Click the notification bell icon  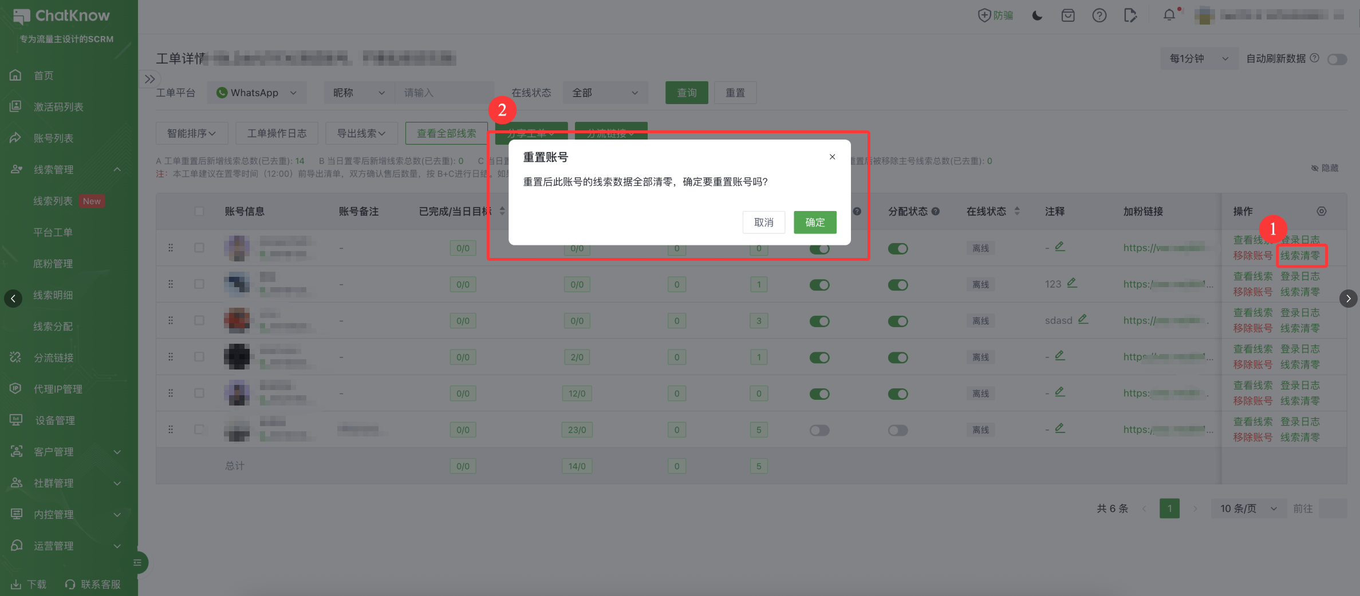[x=1169, y=15]
